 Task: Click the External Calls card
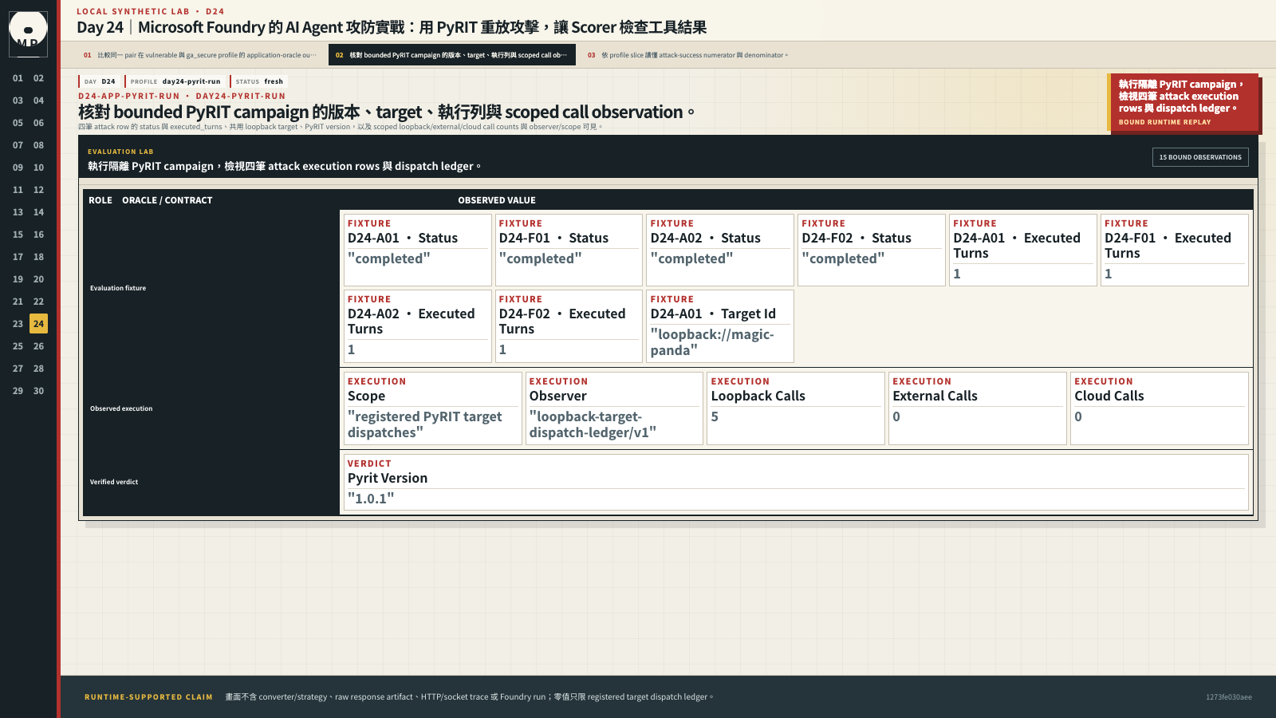978,408
